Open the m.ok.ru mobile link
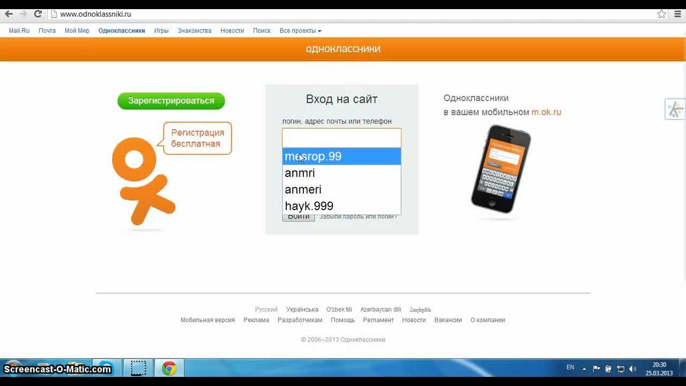The width and height of the screenshot is (686, 386). pos(546,112)
